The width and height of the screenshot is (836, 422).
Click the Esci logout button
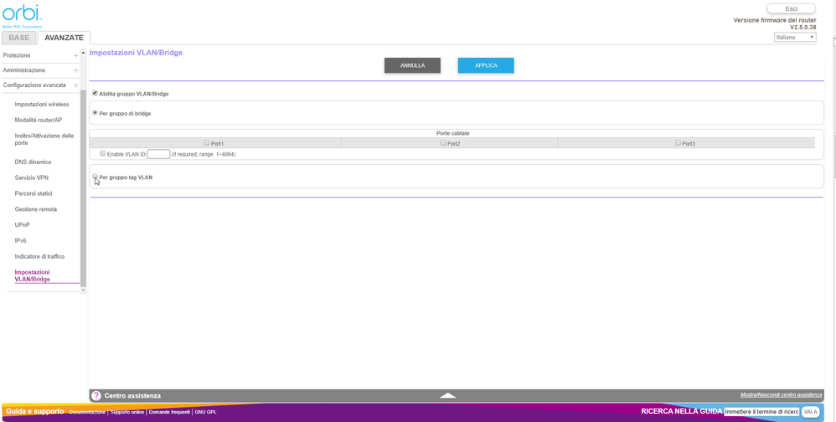pyautogui.click(x=791, y=8)
